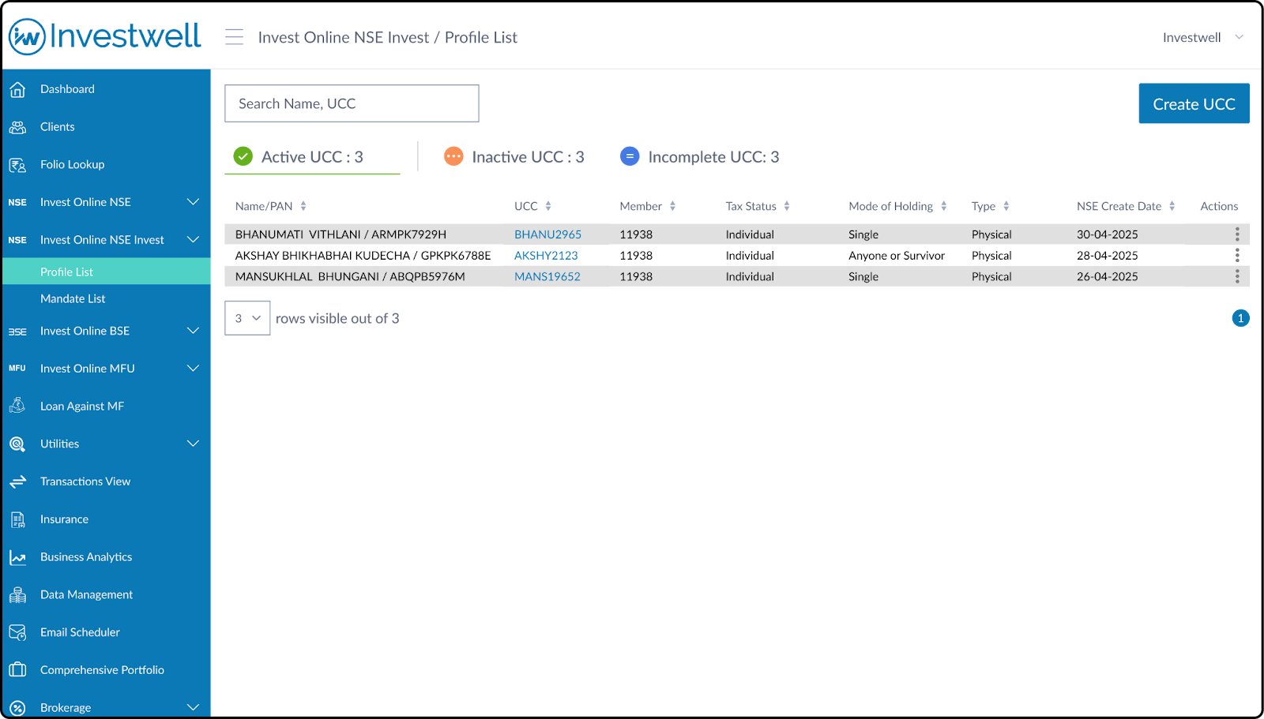Toggle the hamburger sidebar menu icon
Viewport: 1264px width, 719px height.
pos(234,37)
